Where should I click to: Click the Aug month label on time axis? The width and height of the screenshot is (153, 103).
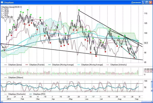click(120, 99)
